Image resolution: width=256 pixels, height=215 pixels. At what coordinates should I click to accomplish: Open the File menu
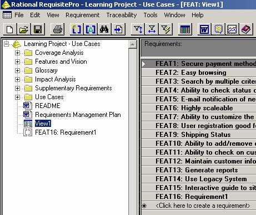pyautogui.click(x=19, y=15)
